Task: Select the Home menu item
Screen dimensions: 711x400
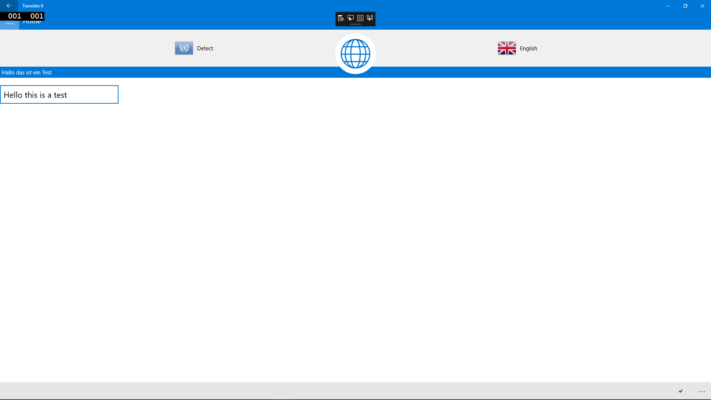Action: pos(32,21)
